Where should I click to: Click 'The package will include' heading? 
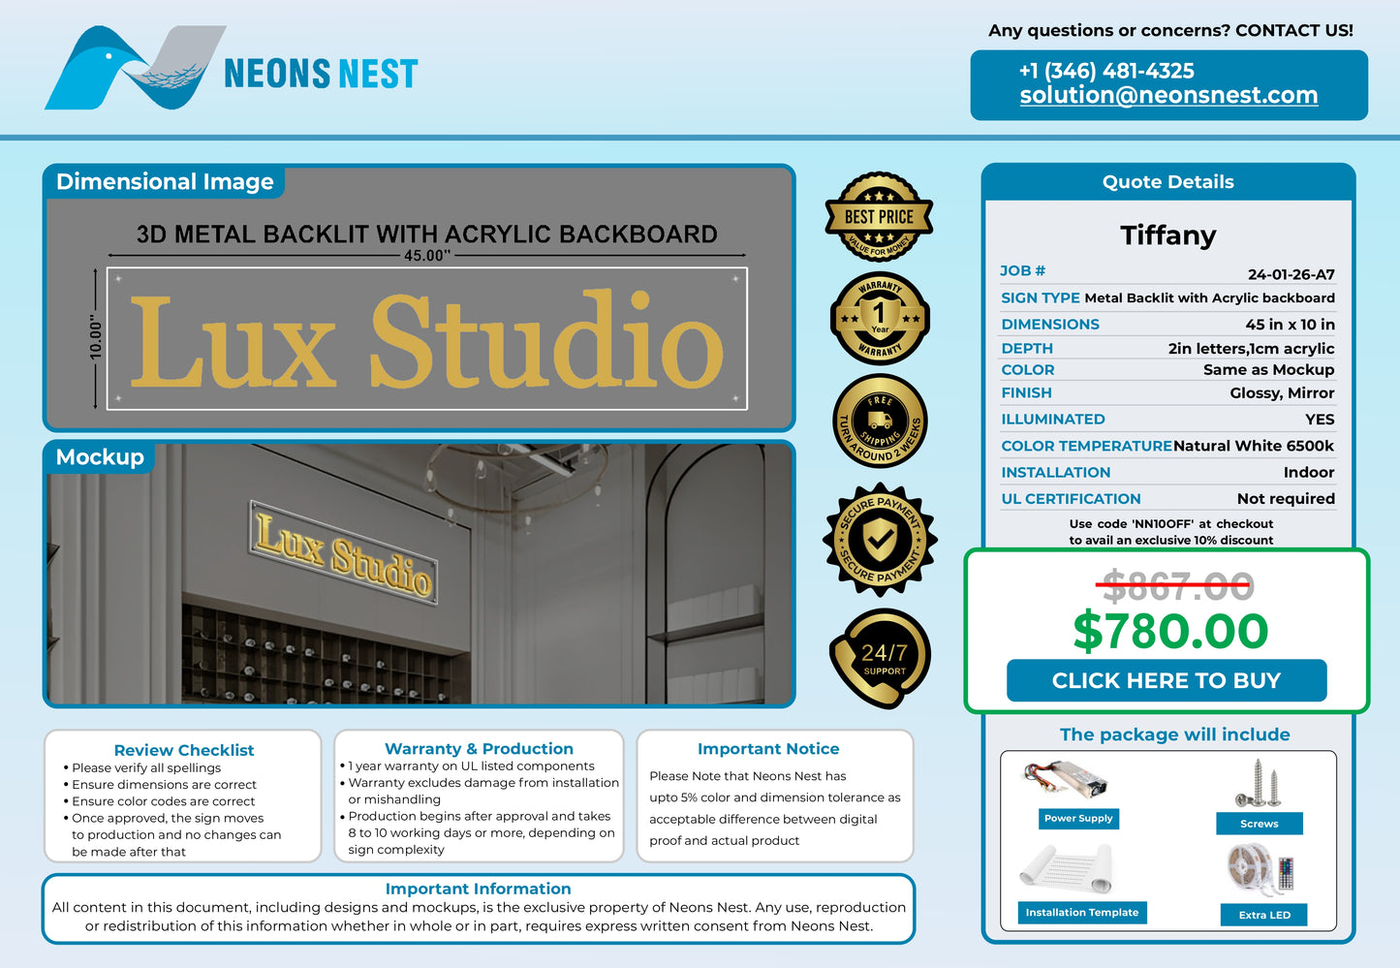pos(1175,734)
